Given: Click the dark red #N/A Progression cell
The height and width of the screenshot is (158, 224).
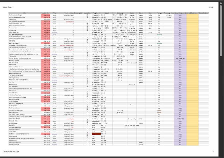Looking at the screenshot, I should (x=96, y=134).
